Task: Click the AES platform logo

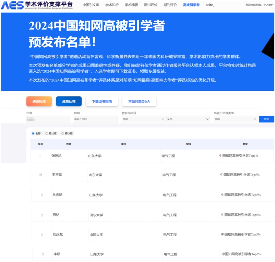Action: coord(37,5)
